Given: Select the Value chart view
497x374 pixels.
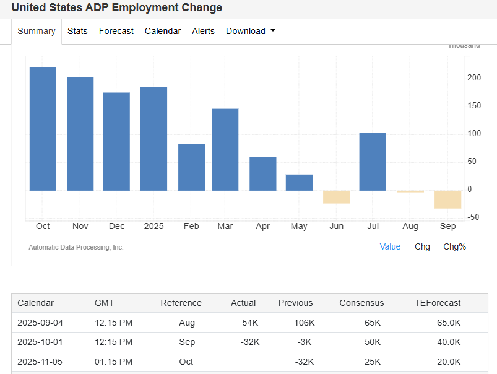Looking at the screenshot, I should click(x=390, y=246).
